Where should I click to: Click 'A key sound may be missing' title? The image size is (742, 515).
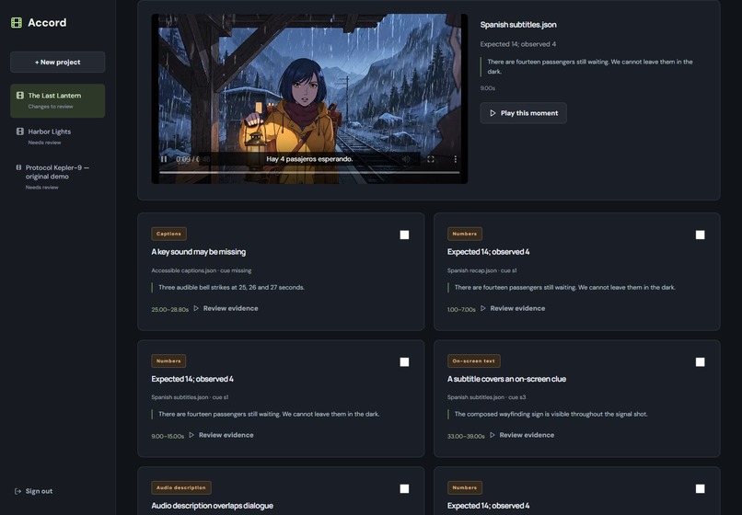[198, 252]
